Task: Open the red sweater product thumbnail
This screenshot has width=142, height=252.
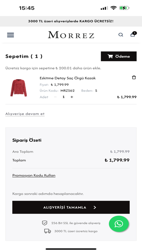Action: coord(18,88)
